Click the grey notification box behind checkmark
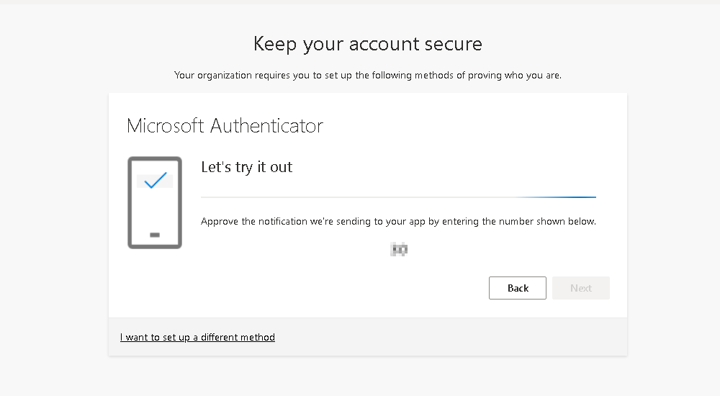 tap(155, 181)
